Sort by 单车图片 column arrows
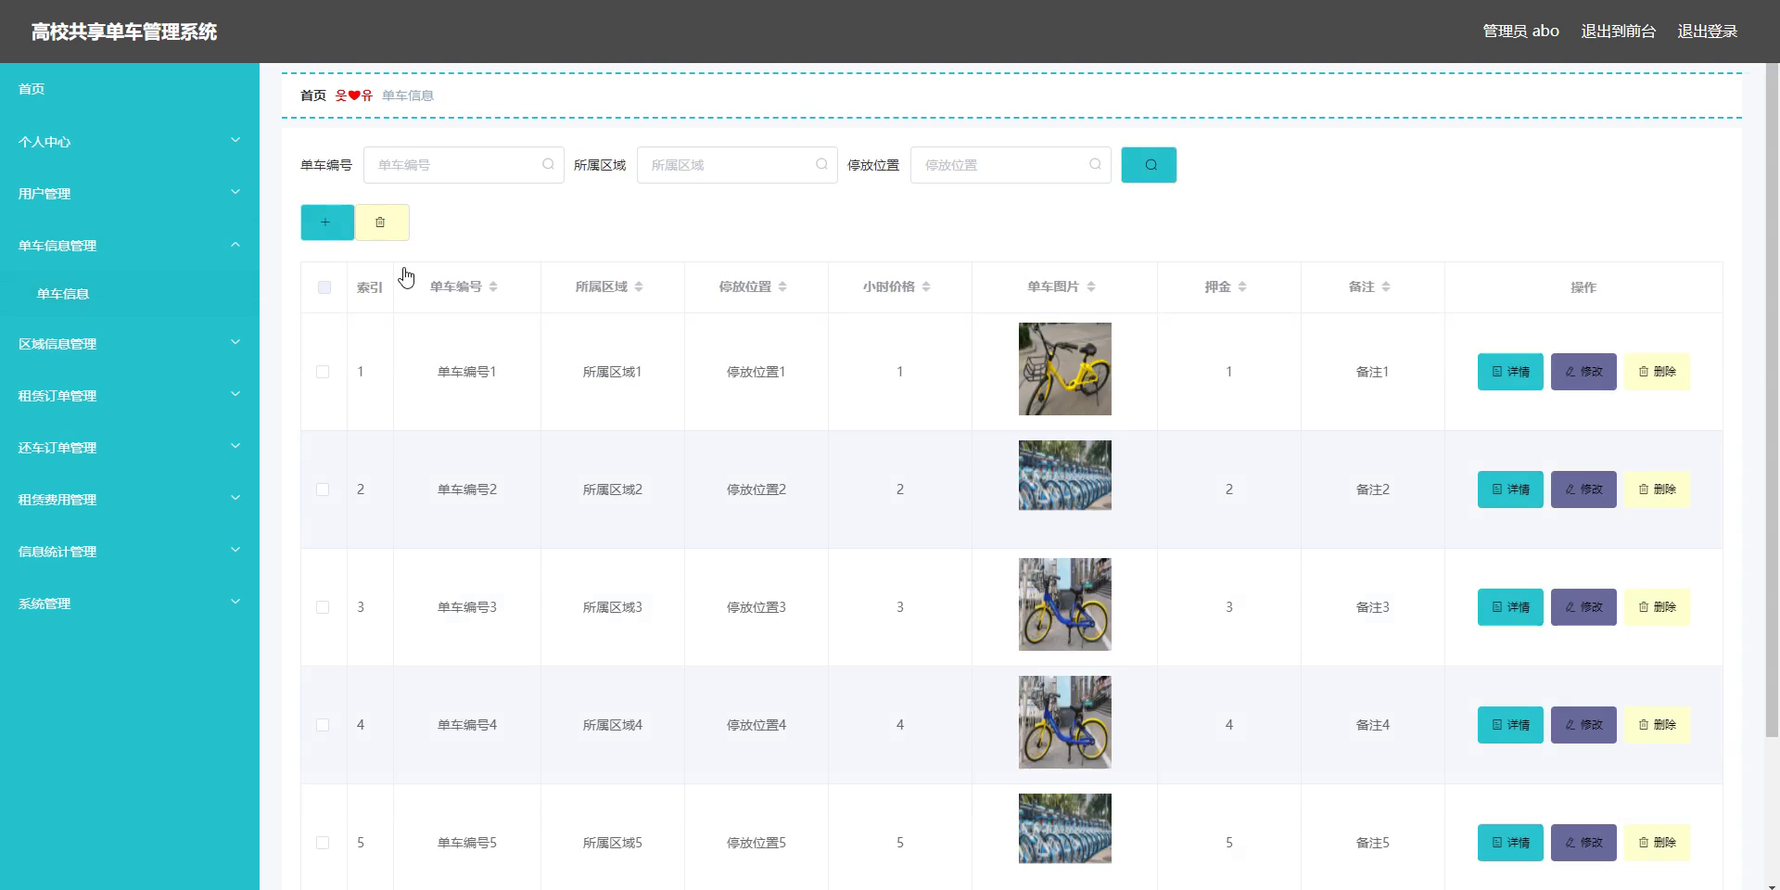This screenshot has height=890, width=1780. pos(1091,287)
